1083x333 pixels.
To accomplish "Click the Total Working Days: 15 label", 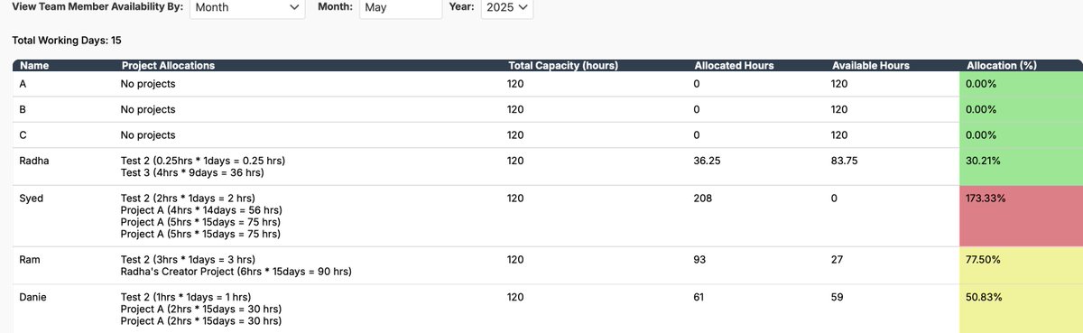I will [67, 41].
